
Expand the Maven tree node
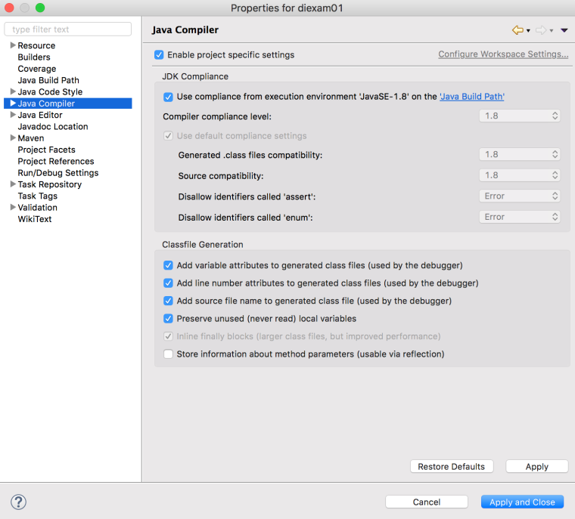[x=13, y=138]
